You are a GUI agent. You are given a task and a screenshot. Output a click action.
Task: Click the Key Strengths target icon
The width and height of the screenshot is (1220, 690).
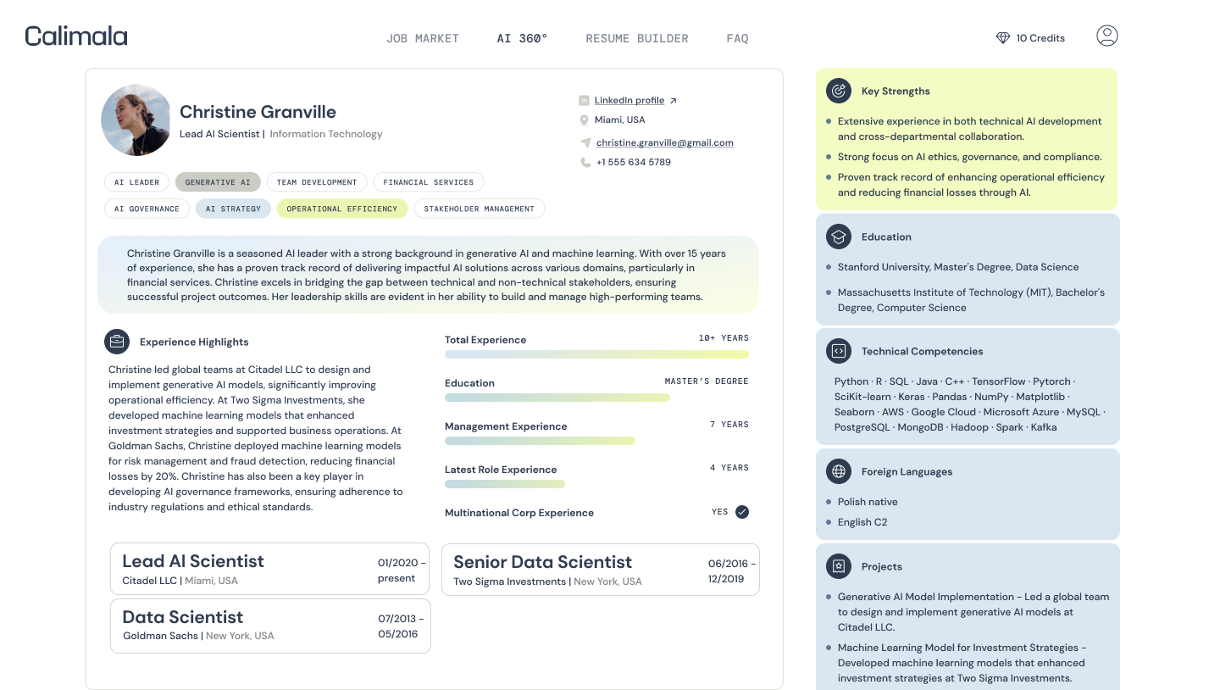839,91
